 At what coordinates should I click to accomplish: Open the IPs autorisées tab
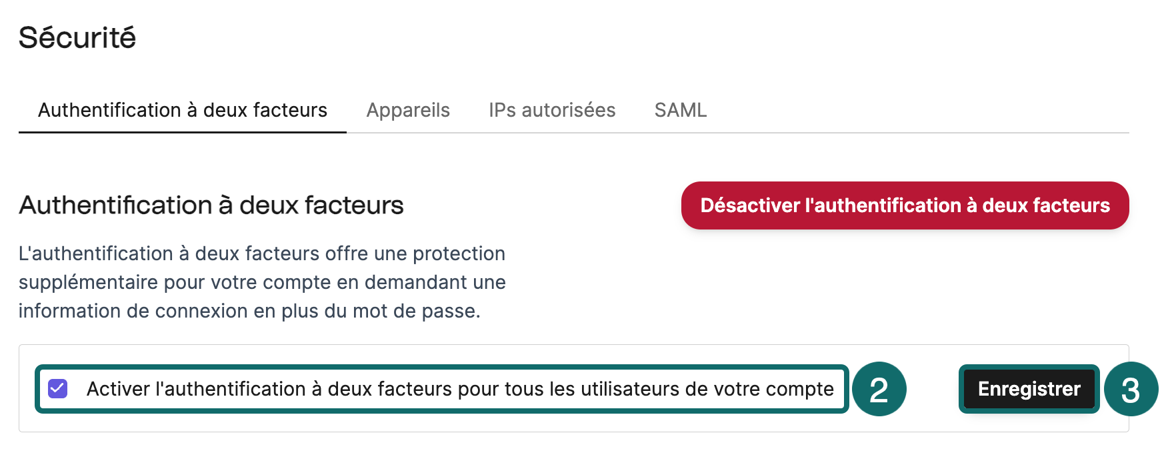click(x=552, y=110)
